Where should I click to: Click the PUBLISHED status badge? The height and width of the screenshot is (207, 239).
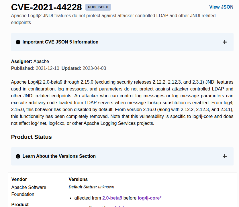click(x=98, y=7)
